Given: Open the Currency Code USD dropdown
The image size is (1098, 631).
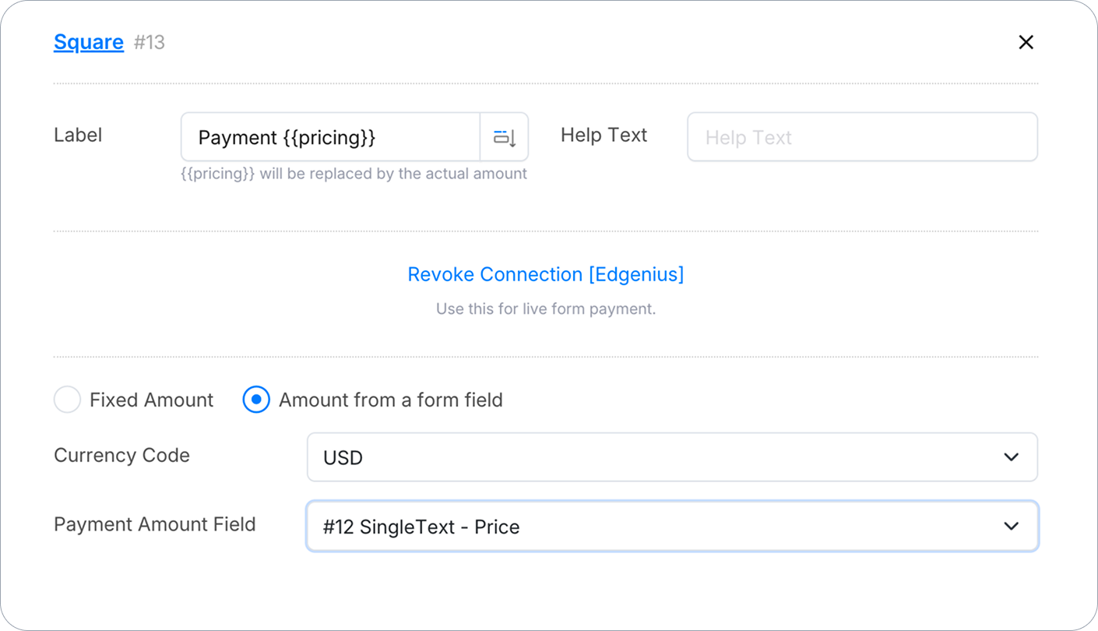Looking at the screenshot, I should tap(672, 457).
